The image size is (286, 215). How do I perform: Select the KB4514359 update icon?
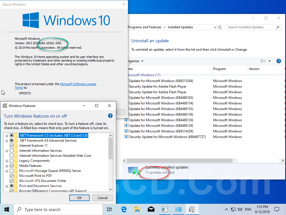pos(126,131)
